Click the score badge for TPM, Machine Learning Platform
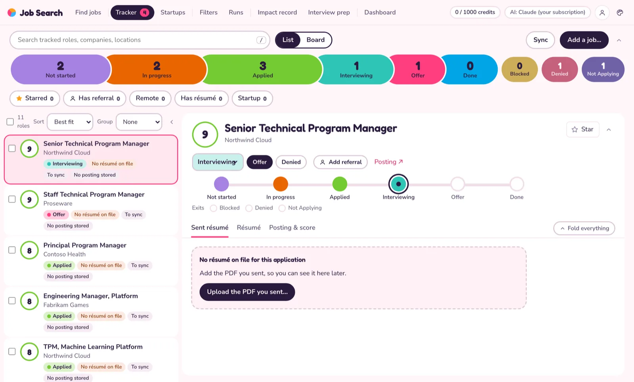Image resolution: width=634 pixels, height=382 pixels. click(29, 352)
